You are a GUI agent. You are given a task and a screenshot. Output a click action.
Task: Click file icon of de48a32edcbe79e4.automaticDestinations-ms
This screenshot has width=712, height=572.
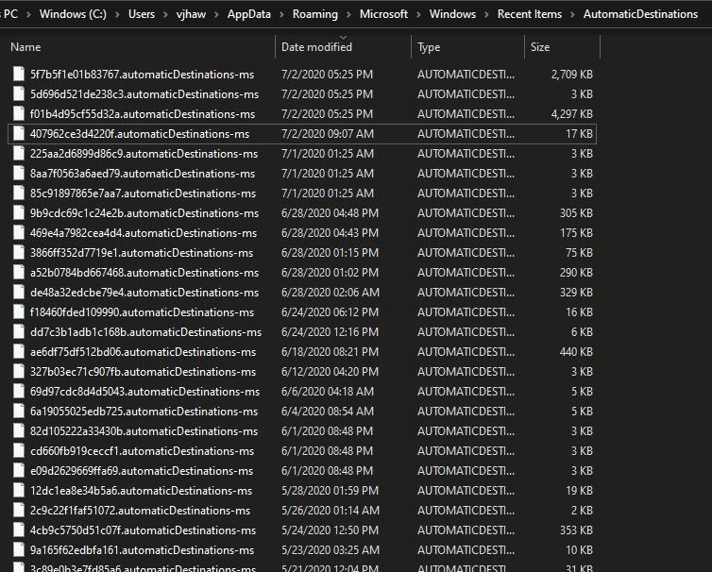tap(19, 292)
